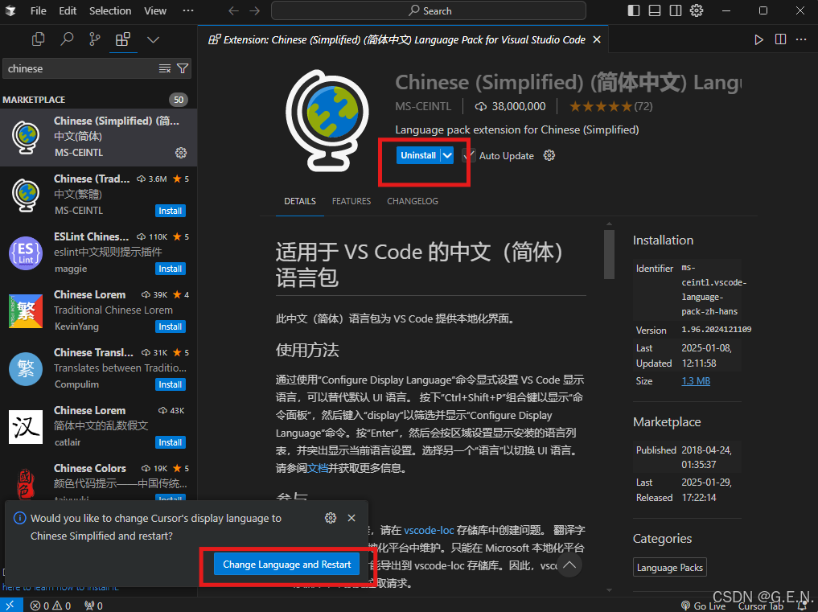This screenshot has width=818, height=612.
Task: Toggle the primary side bar layout icon
Action: point(633,10)
